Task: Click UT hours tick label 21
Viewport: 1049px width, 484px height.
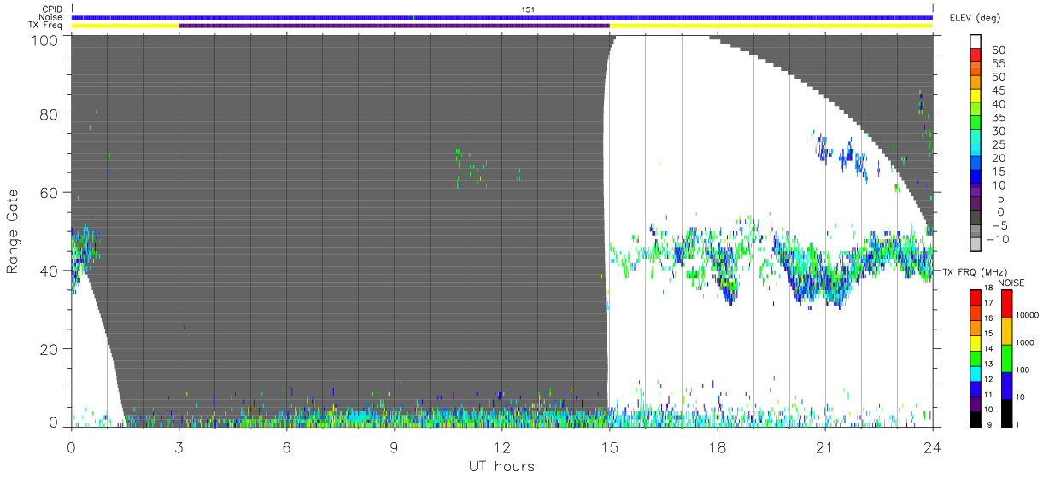Action: [x=825, y=446]
